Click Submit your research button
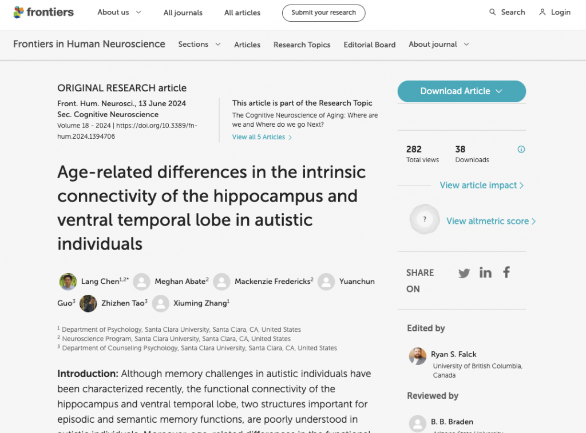Screen dimensions: 586x433 324,13
